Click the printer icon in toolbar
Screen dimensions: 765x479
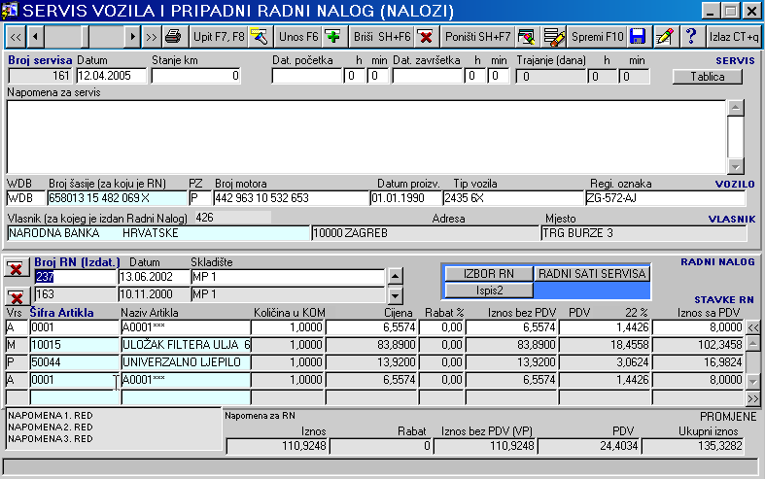click(173, 37)
